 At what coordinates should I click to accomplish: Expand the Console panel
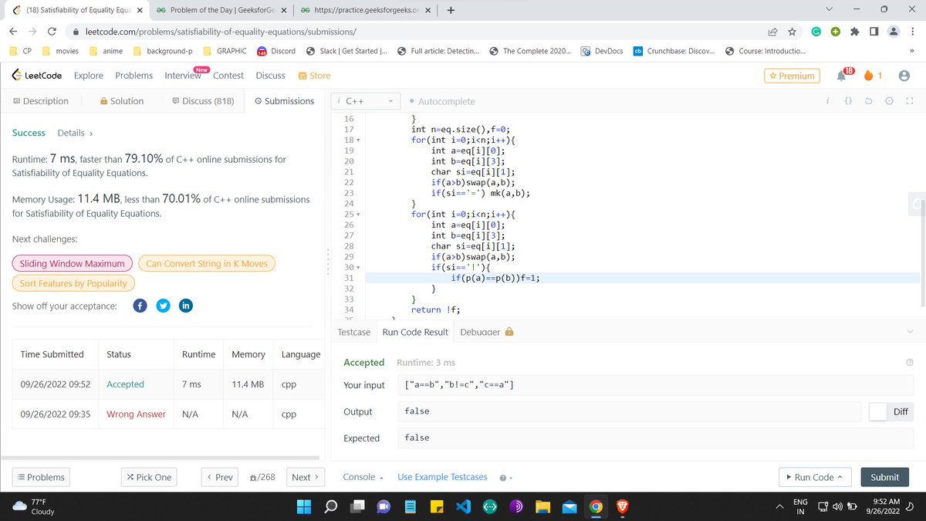coord(363,477)
